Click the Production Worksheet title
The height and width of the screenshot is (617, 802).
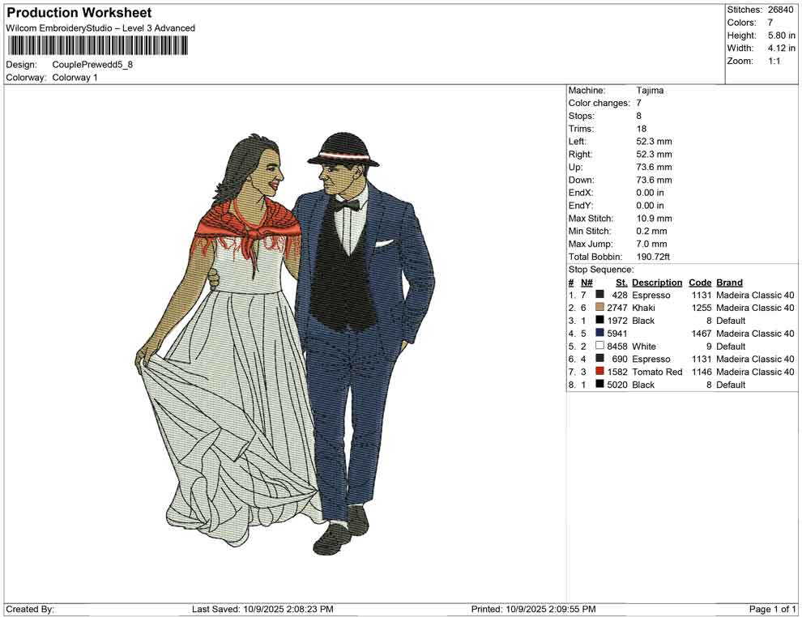[x=79, y=13]
